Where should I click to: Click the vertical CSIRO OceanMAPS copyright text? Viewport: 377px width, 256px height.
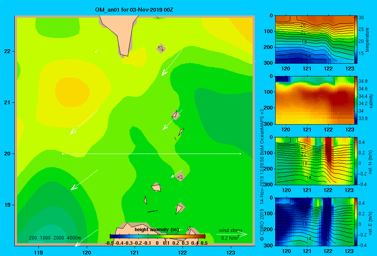(x=262, y=175)
